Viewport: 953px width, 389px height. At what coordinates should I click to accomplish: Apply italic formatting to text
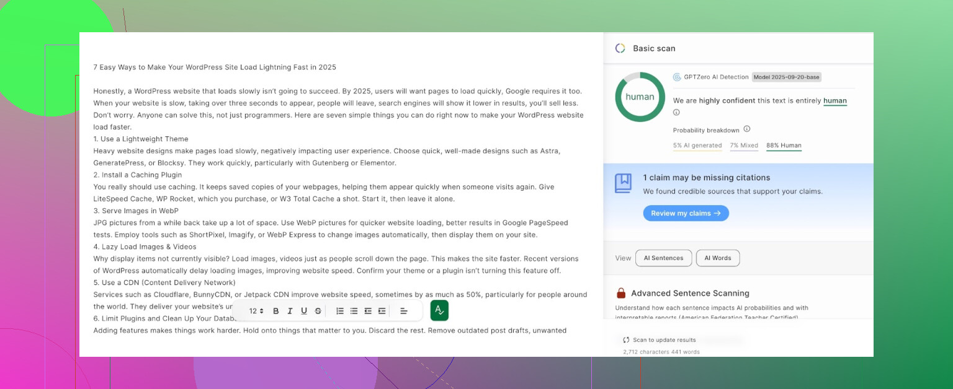point(290,311)
